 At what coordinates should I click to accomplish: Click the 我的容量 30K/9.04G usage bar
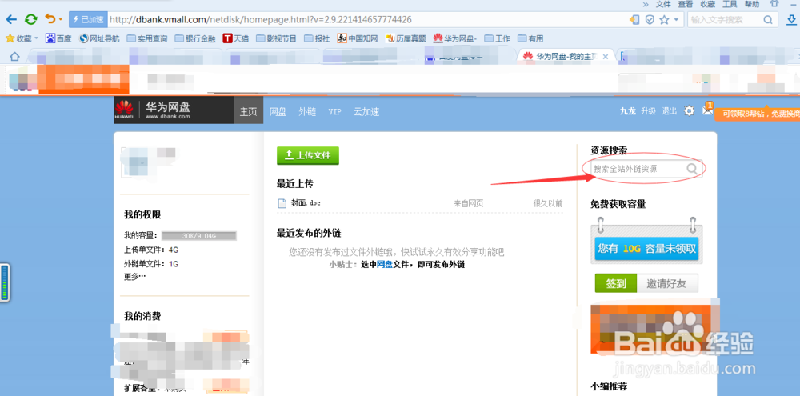coord(199,236)
